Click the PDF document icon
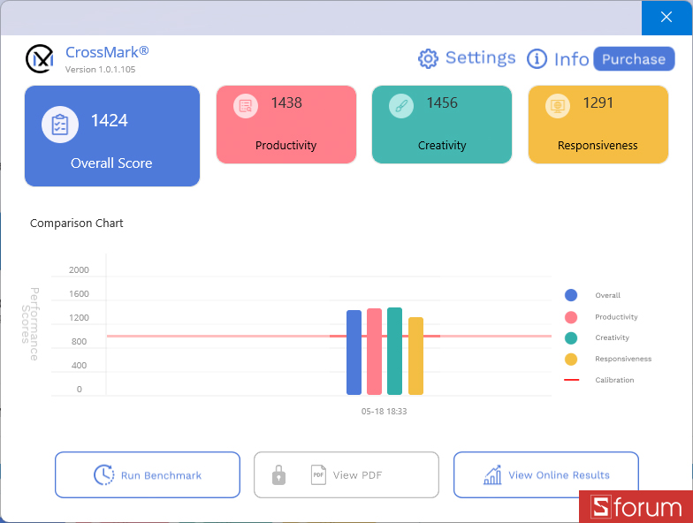Image resolution: width=693 pixels, height=523 pixels. click(318, 475)
